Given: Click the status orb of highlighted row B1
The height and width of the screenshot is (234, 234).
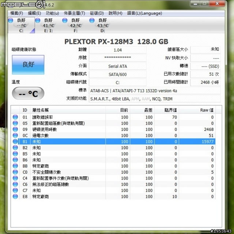Looking at the screenshot, I should (15, 141).
